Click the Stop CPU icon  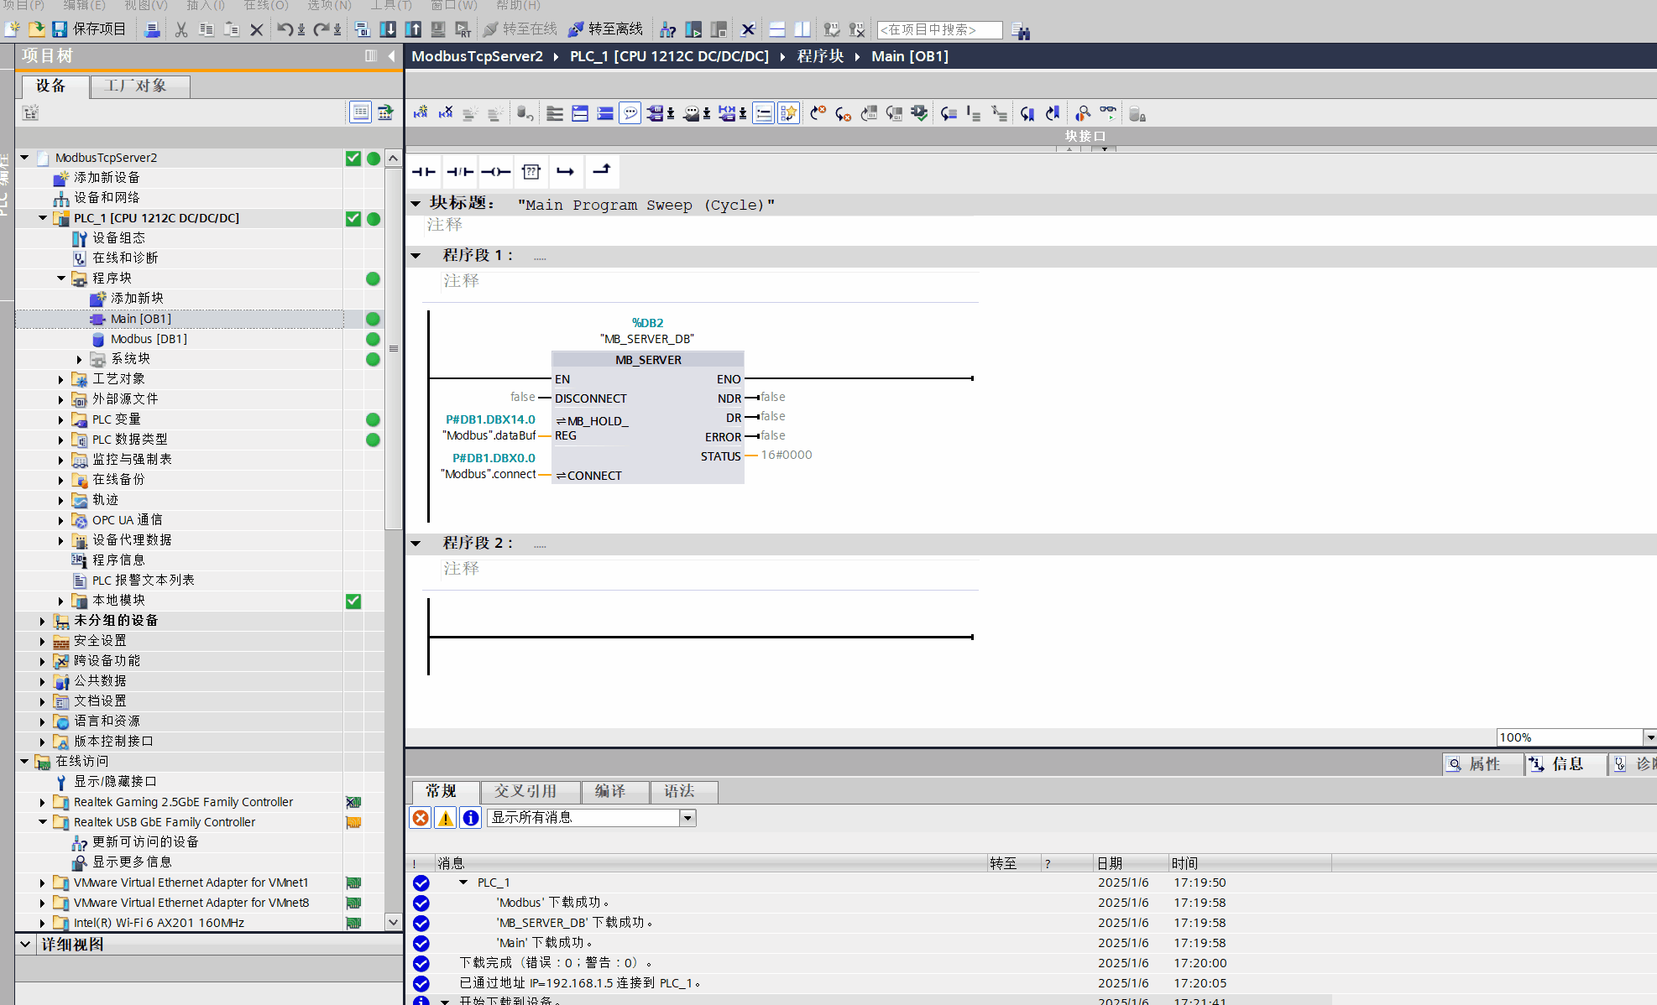(719, 29)
